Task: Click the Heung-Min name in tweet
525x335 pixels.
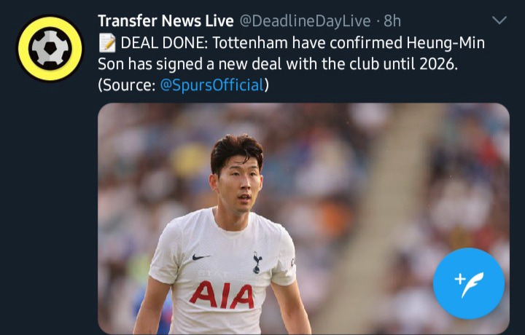Action: 446,43
